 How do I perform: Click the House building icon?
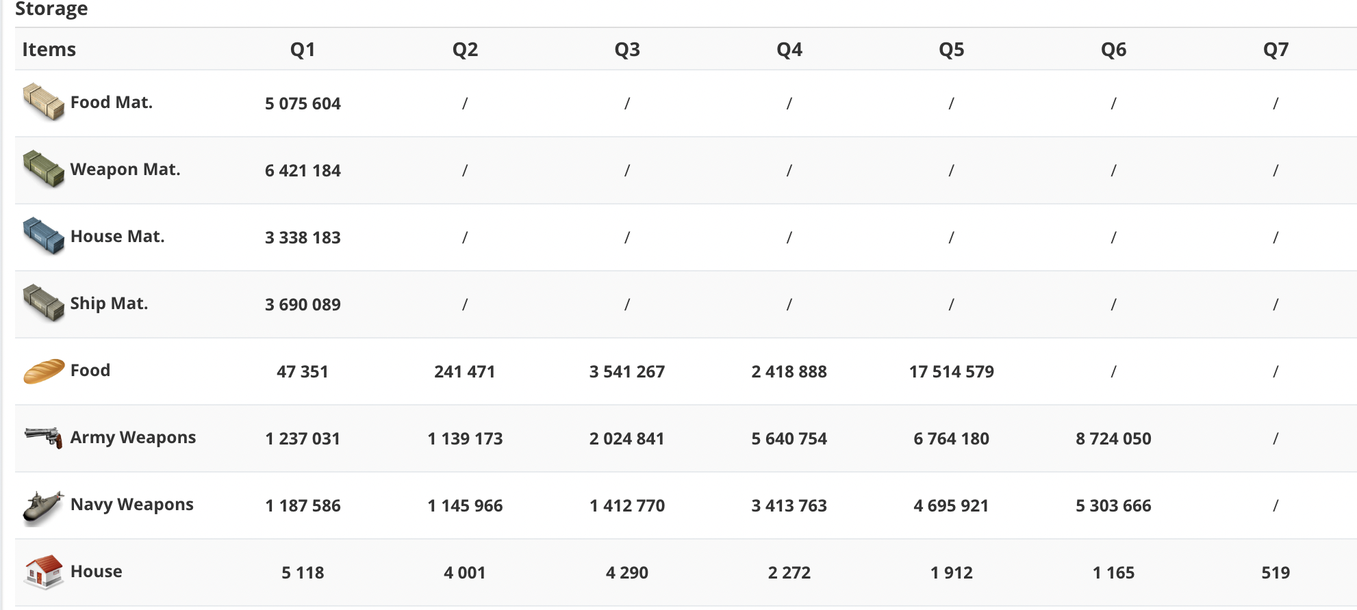(44, 572)
